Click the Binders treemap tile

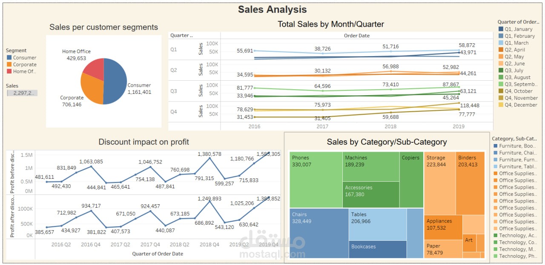pyautogui.click(x=470, y=183)
